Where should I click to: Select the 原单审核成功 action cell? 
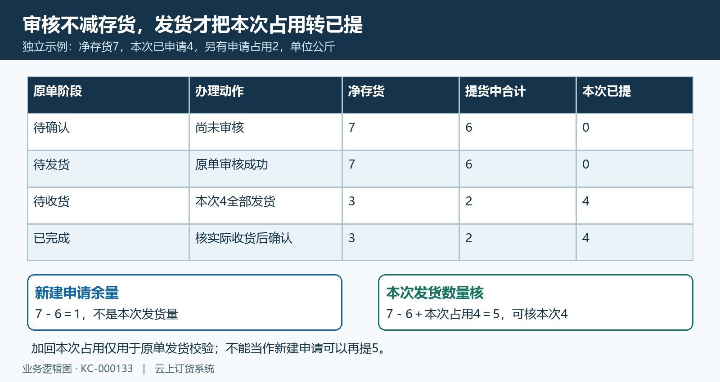click(x=265, y=169)
